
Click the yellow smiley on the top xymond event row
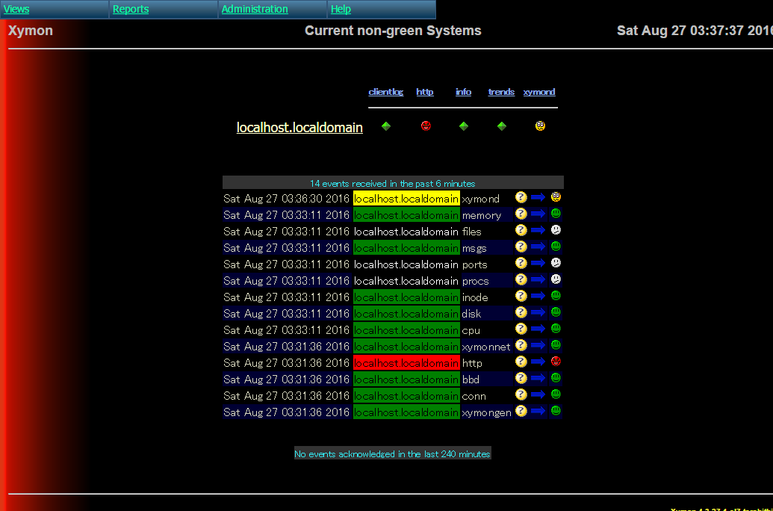tap(555, 196)
